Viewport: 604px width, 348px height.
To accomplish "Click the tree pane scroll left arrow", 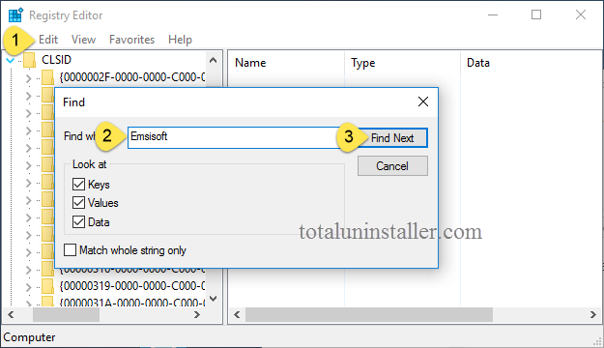I will [x=11, y=314].
